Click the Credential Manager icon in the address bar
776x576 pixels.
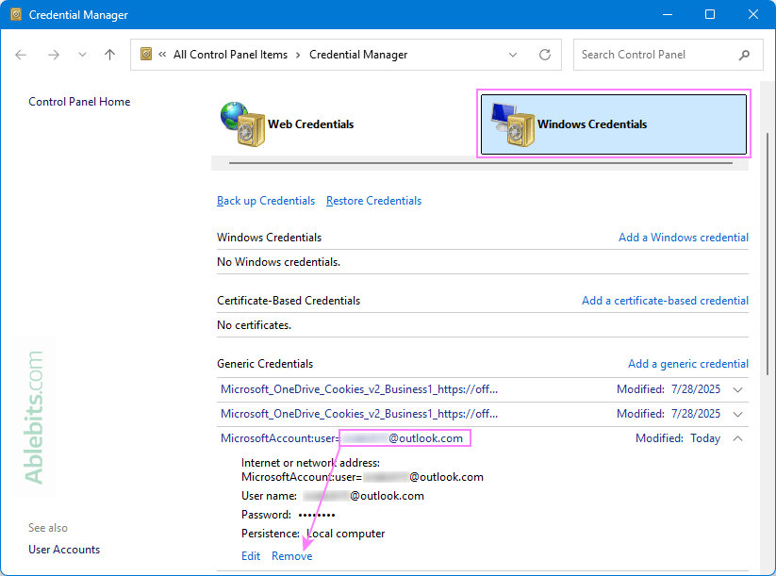[146, 54]
